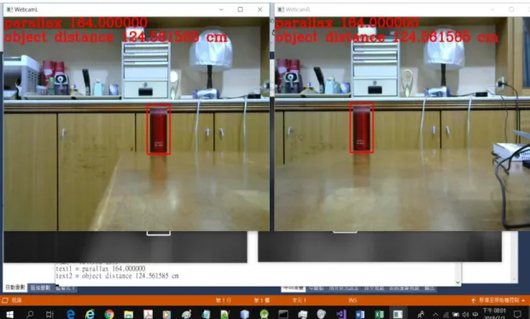Screen dimensions: 530x319
Task: Open the People icon in the taskbar
Action: (421, 314)
